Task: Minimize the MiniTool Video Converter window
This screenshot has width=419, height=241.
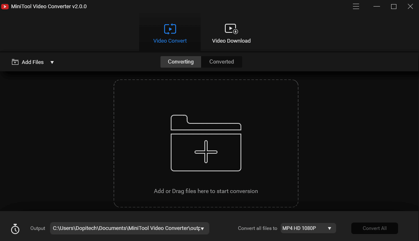Action: point(377,7)
